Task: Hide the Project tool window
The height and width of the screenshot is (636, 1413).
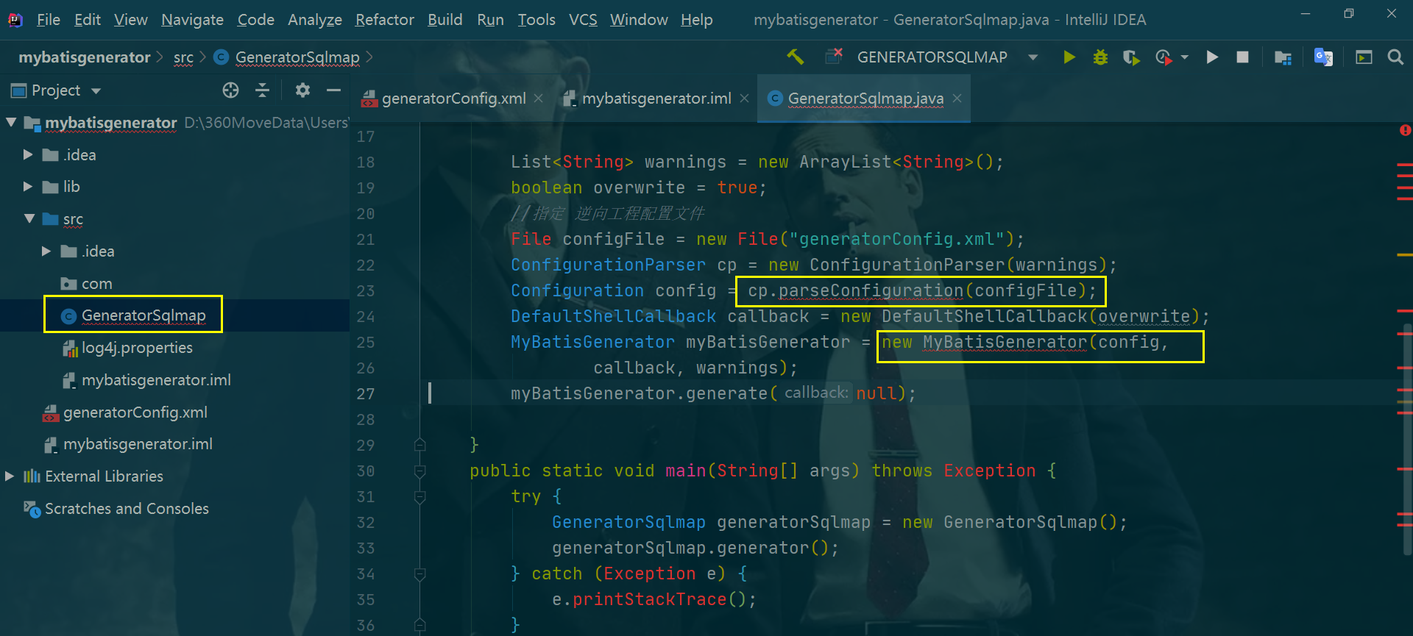Action: (333, 90)
